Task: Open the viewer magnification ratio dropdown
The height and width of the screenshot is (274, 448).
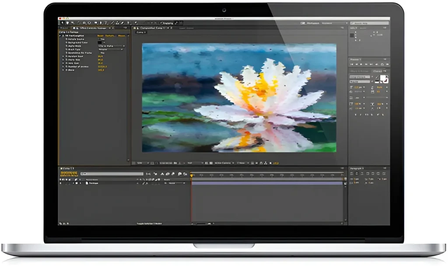Action: [143, 163]
